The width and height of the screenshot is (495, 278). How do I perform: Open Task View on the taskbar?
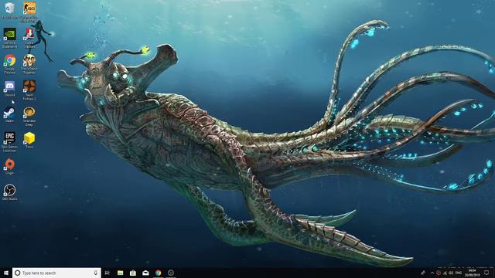(x=108, y=273)
